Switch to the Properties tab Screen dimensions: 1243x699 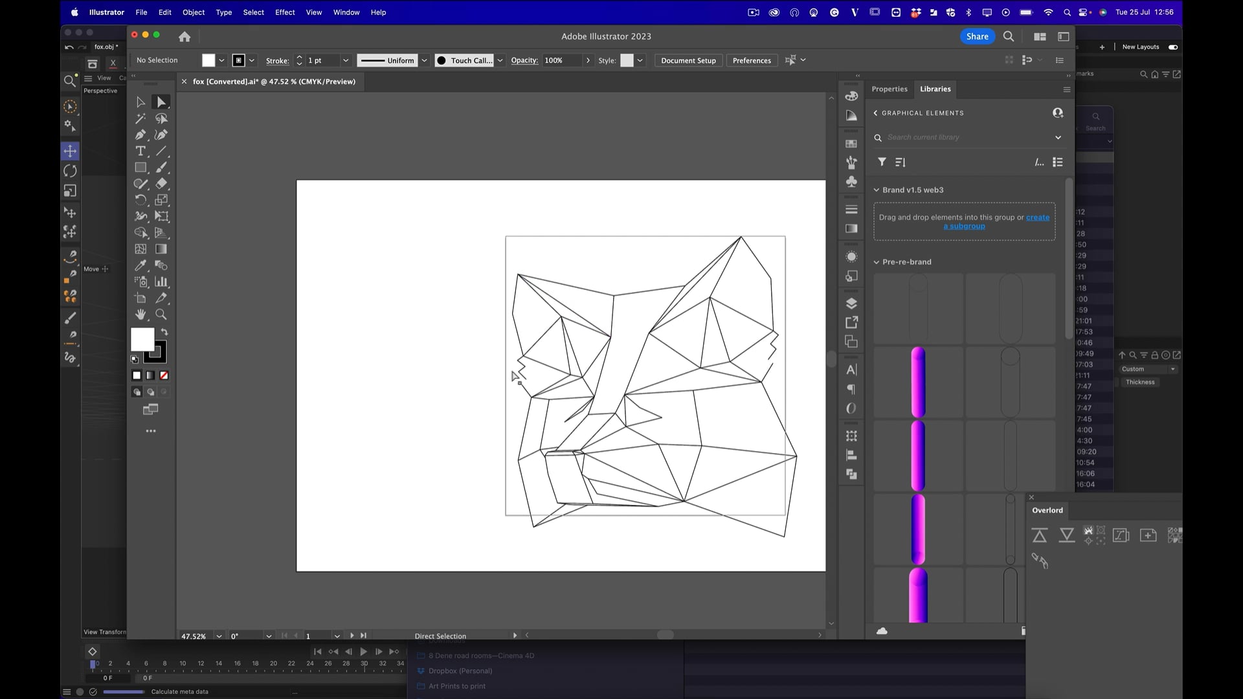[x=890, y=89]
